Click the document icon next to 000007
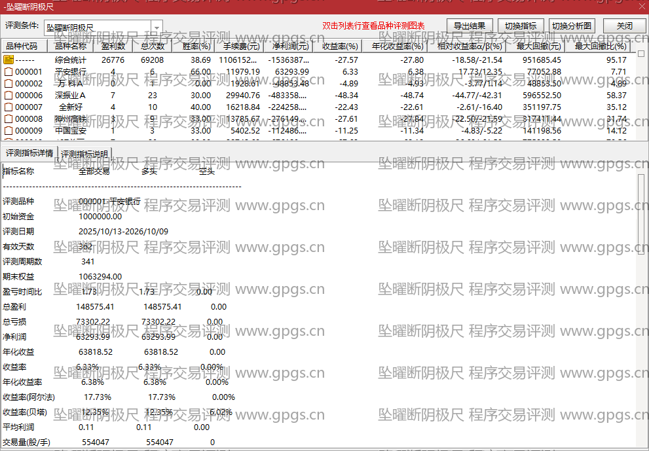The image size is (649, 451). pos(9,107)
